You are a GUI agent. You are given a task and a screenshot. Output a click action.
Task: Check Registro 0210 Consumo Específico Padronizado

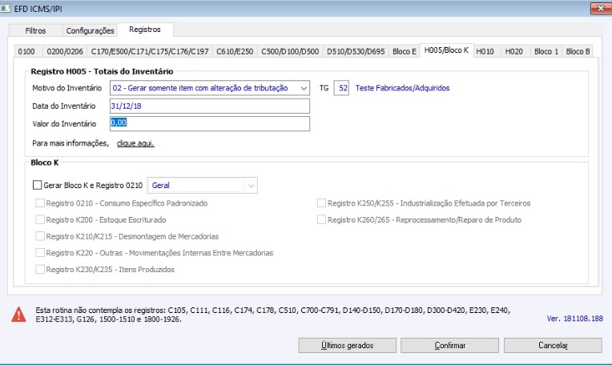[40, 203]
